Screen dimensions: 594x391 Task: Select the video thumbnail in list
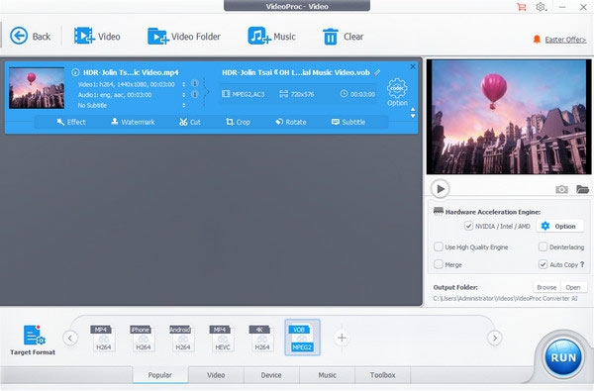[37, 88]
